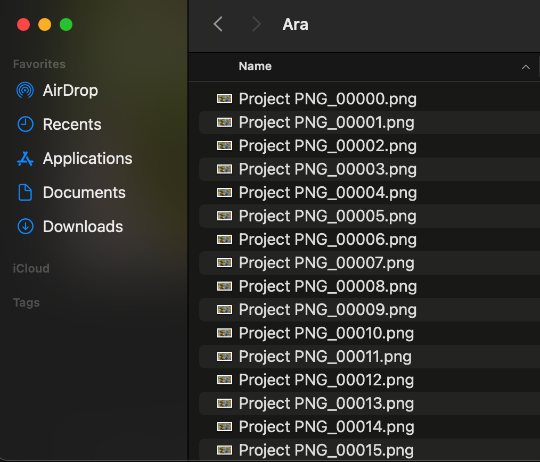Viewport: 540px width, 462px height.
Task: Click the AirDrop icon in sidebar
Action: pos(25,90)
